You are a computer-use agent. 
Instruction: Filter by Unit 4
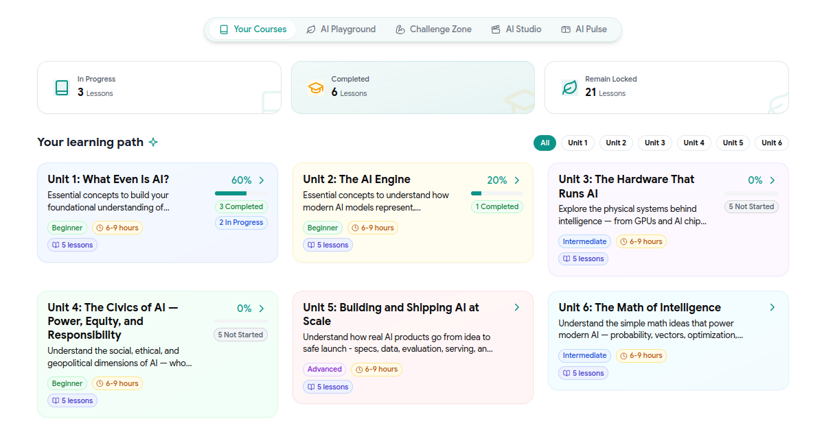pyautogui.click(x=694, y=143)
